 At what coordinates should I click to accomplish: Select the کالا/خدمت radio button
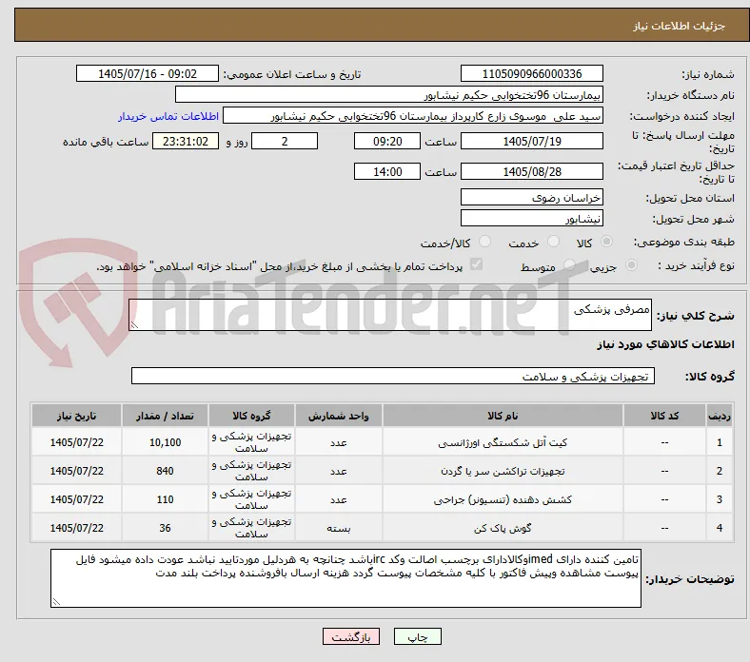pyautogui.click(x=484, y=242)
